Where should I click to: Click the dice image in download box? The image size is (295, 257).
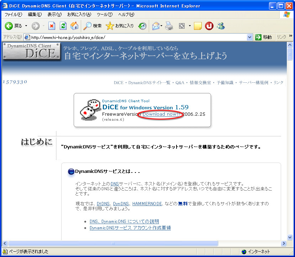click(x=90, y=110)
